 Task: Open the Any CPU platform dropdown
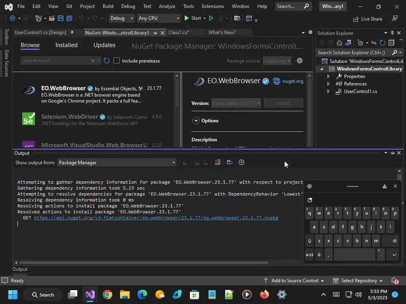tap(159, 18)
